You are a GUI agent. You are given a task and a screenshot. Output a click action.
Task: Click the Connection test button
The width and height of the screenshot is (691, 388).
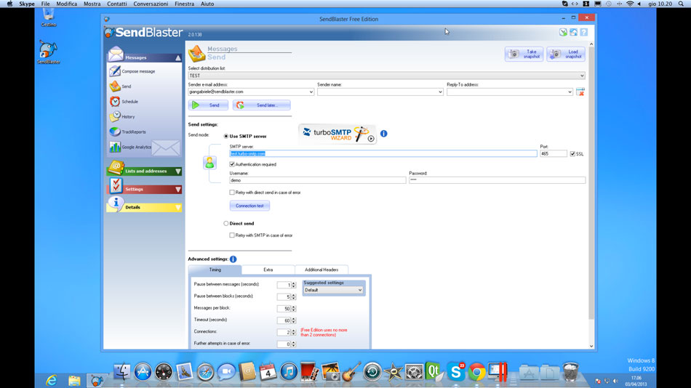249,206
